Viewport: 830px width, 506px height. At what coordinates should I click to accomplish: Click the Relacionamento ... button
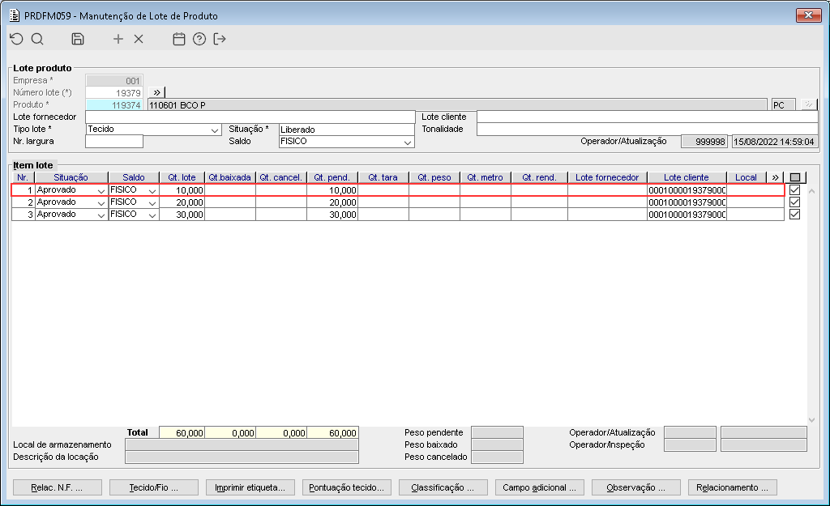[732, 487]
